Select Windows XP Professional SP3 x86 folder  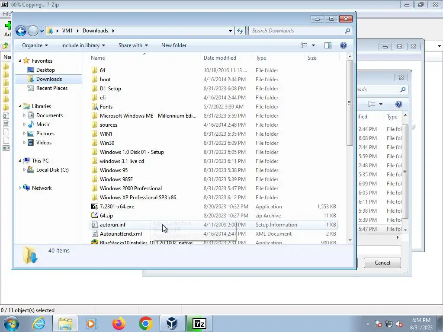pos(138,197)
